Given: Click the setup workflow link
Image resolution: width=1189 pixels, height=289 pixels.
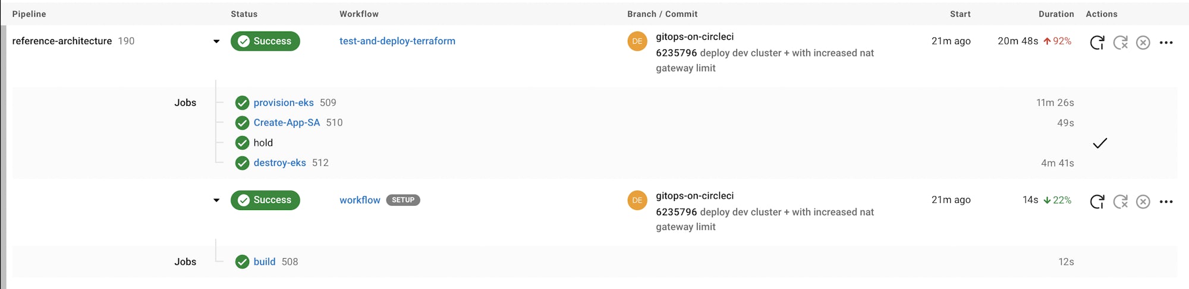Looking at the screenshot, I should pyautogui.click(x=360, y=200).
